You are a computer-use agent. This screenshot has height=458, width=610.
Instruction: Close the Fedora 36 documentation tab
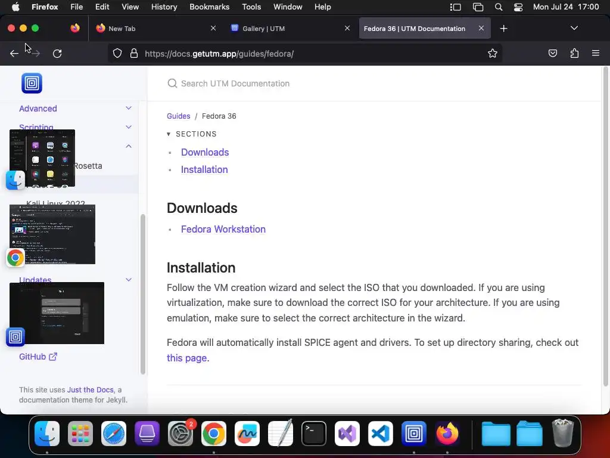[481, 28]
